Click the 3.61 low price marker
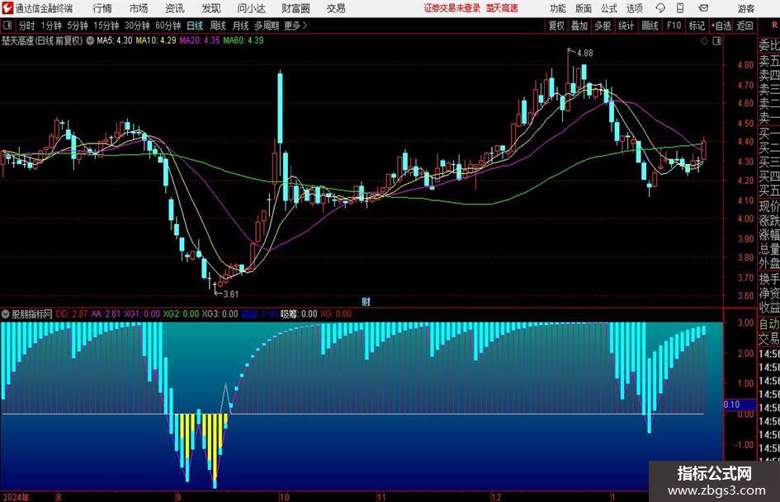780x502 pixels. [x=230, y=294]
